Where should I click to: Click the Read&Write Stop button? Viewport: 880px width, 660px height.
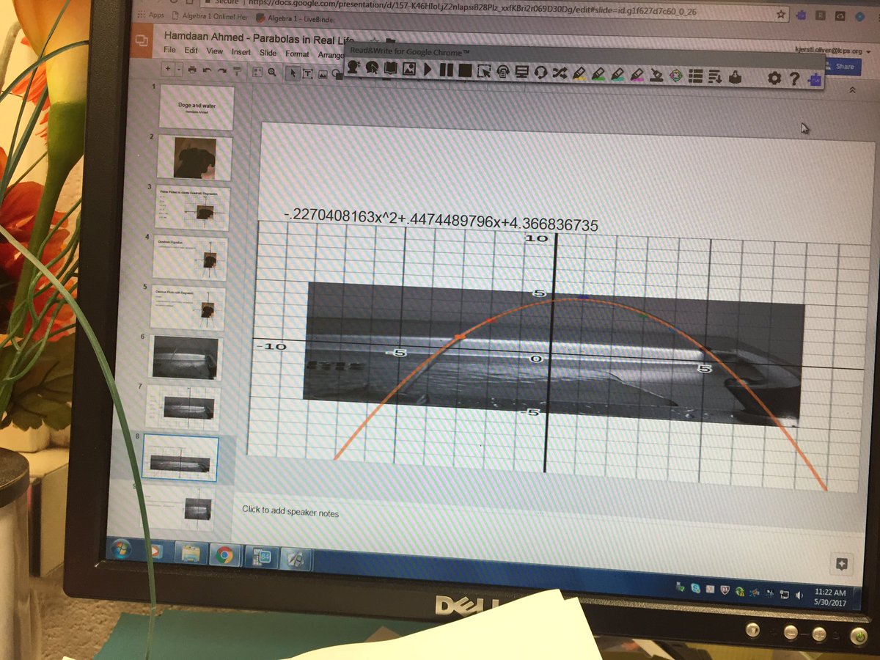[x=465, y=70]
